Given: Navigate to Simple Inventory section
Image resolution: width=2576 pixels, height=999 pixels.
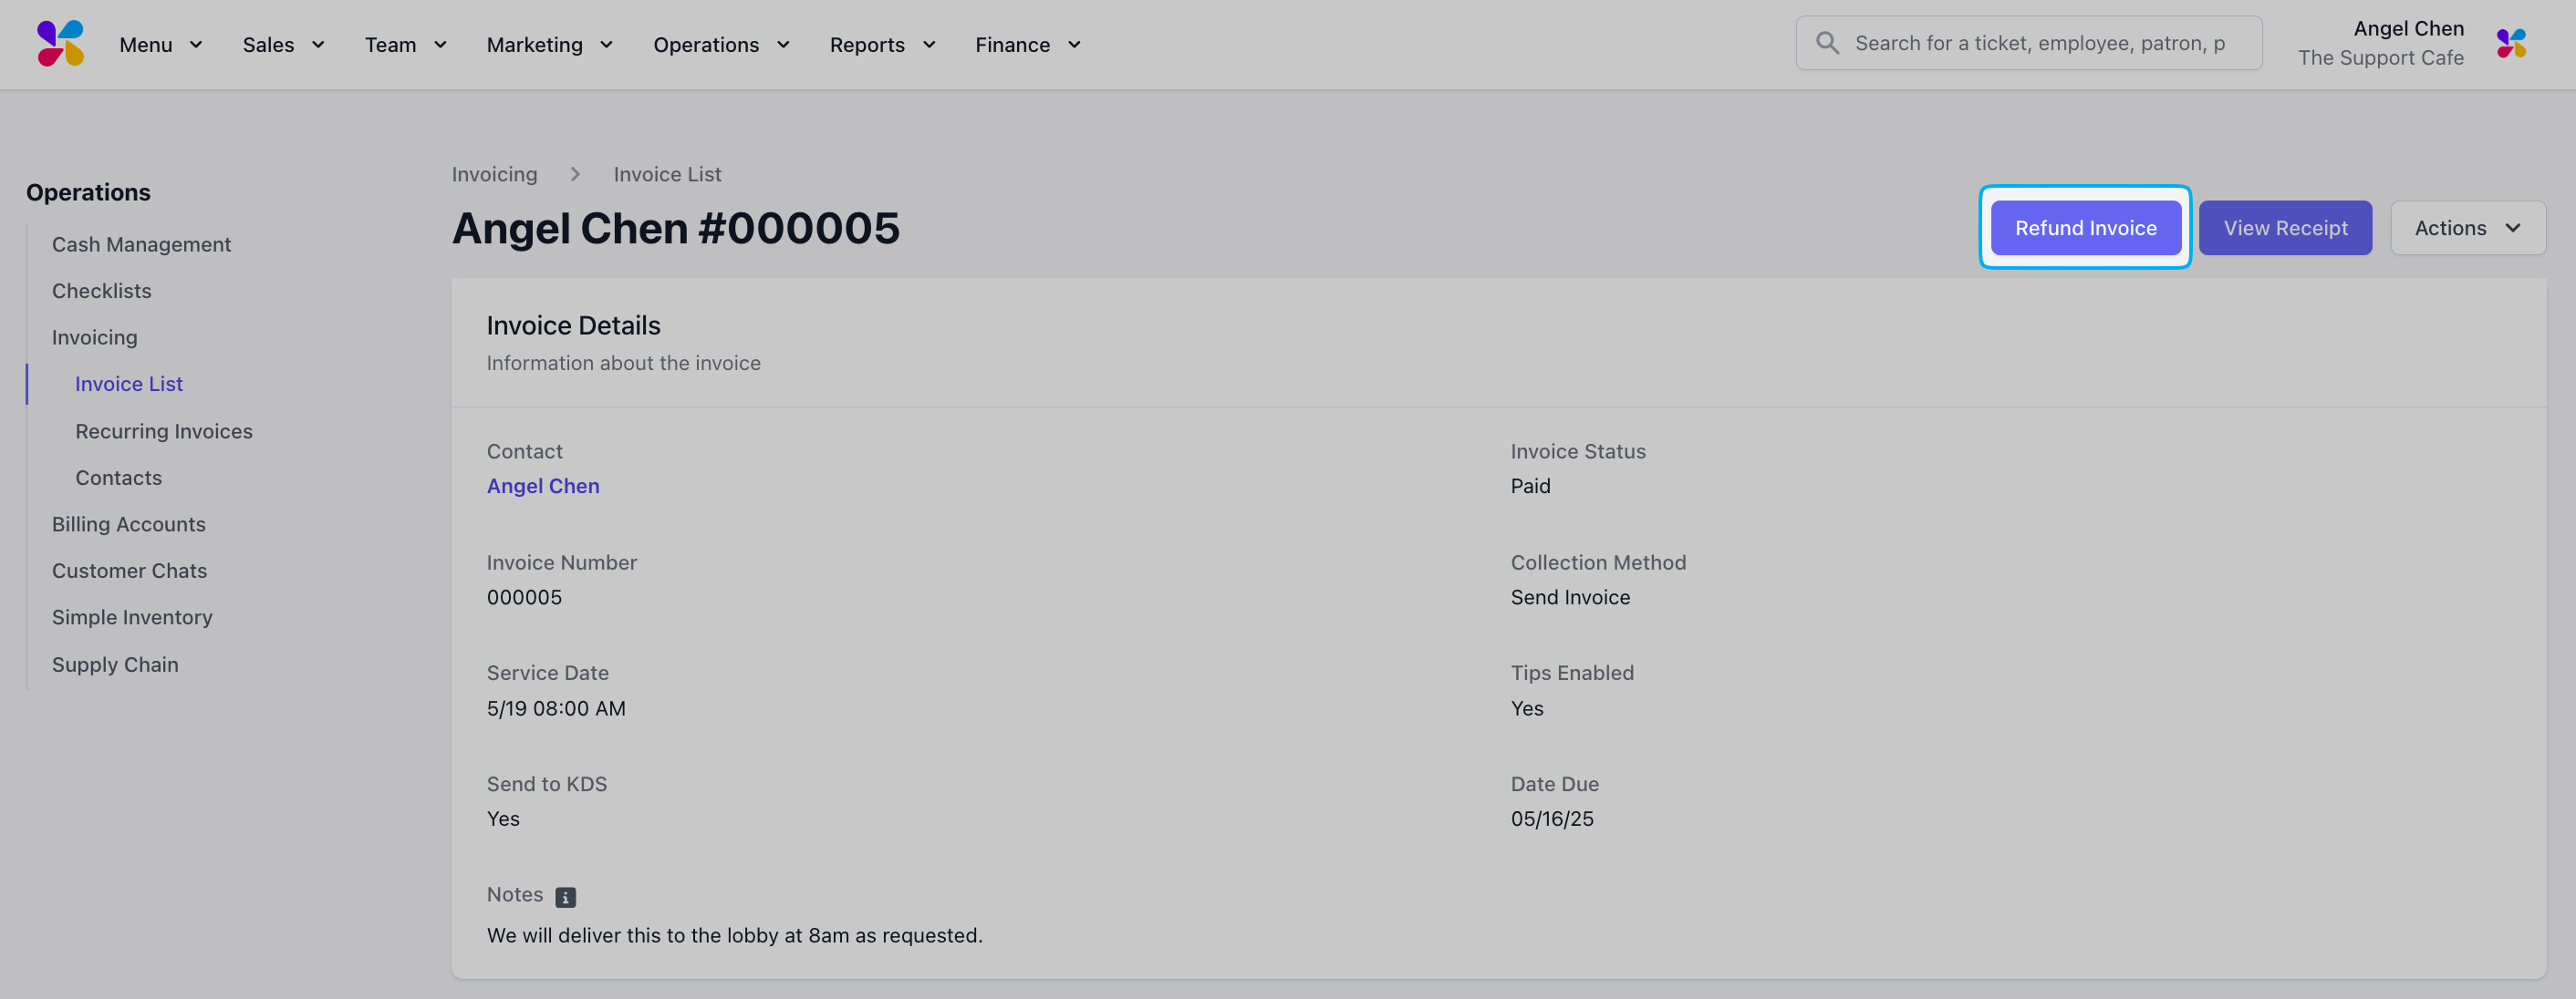Looking at the screenshot, I should [132, 617].
